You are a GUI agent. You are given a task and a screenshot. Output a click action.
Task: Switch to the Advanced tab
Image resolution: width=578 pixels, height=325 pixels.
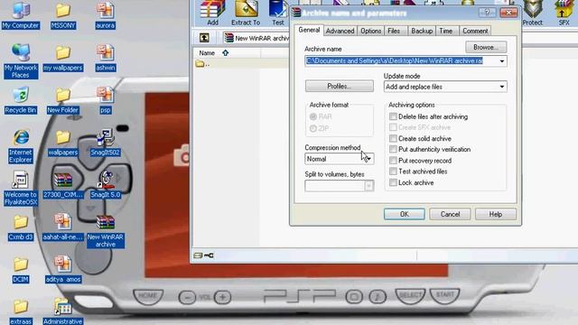[x=340, y=31]
